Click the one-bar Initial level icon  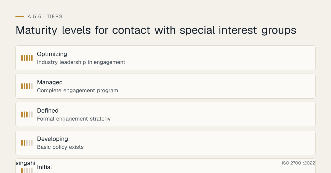(27, 171)
